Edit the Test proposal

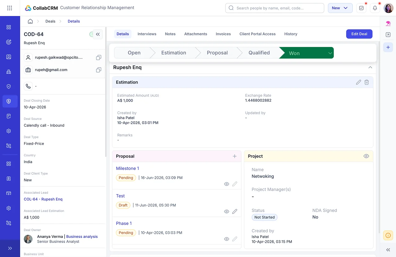point(235,211)
